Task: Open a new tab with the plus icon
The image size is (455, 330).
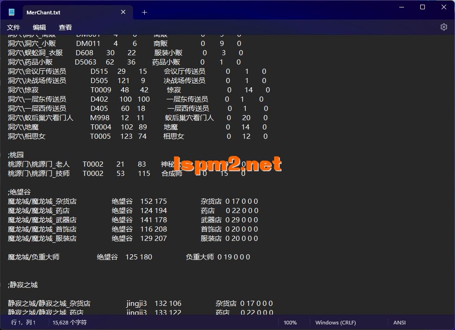Action: [x=144, y=12]
